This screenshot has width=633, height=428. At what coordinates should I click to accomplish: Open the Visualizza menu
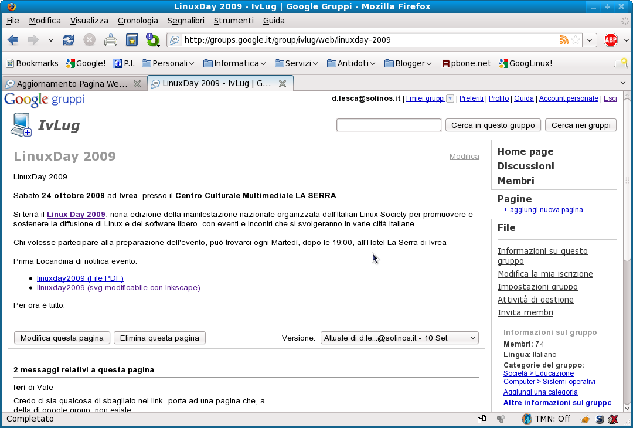coord(89,21)
